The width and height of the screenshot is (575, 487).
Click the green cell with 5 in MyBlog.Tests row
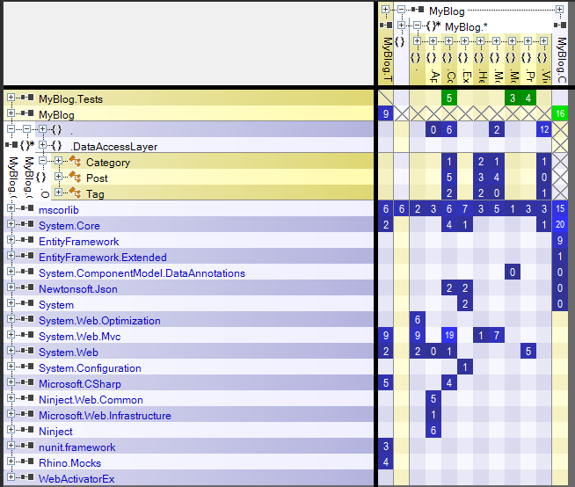(x=449, y=98)
